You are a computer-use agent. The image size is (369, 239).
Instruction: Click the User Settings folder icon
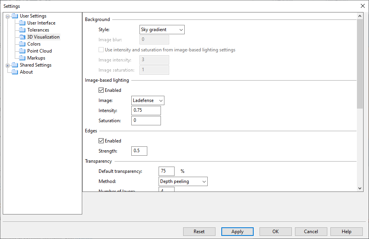(15, 16)
